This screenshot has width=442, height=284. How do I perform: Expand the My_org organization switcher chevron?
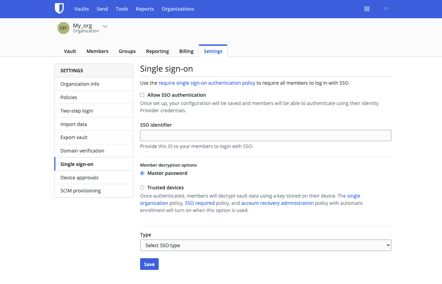pos(105,26)
